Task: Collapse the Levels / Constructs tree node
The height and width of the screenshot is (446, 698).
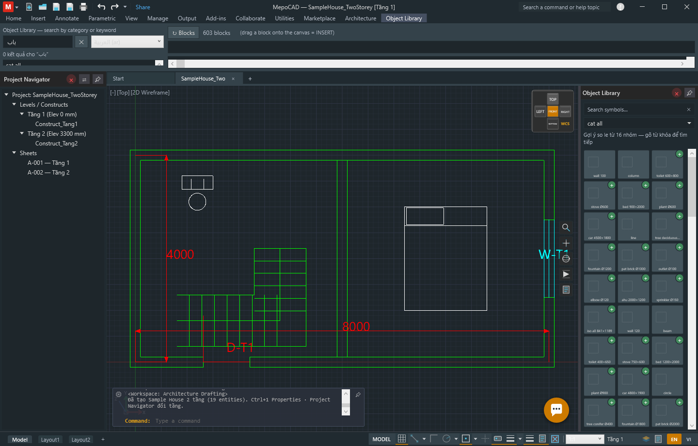Action: pos(14,104)
